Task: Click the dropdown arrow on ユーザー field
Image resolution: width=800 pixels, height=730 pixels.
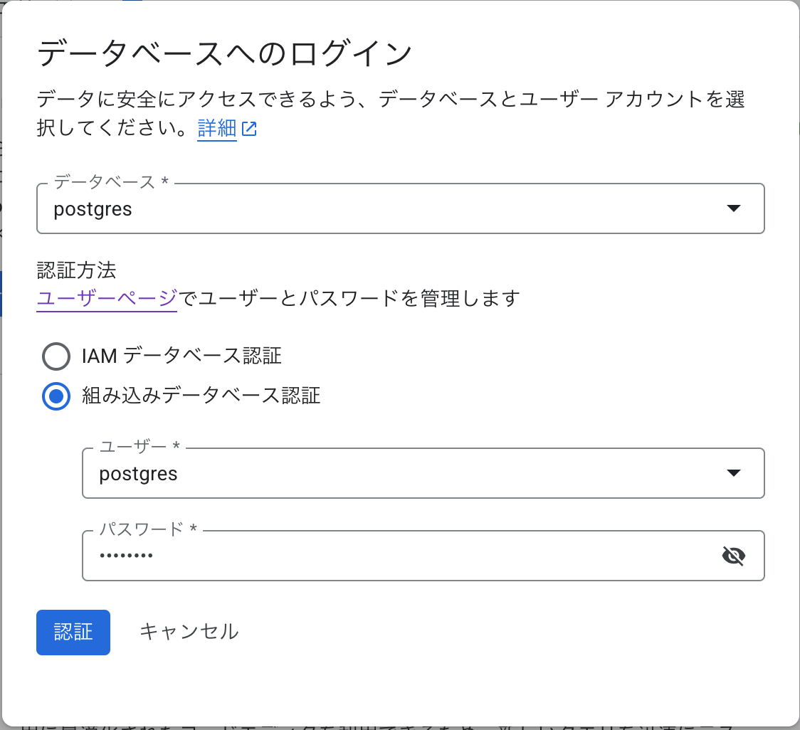Action: (x=734, y=473)
